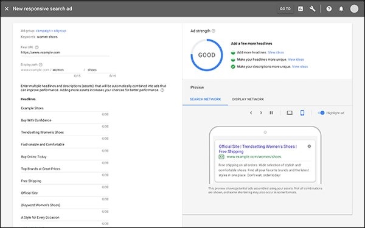Click the Preview section title
The image size is (365, 228).
197,87
